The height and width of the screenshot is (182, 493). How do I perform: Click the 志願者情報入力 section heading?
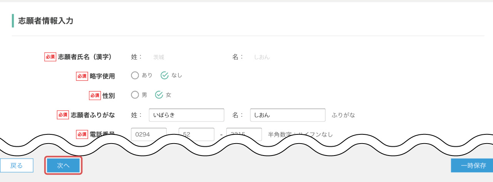point(46,21)
